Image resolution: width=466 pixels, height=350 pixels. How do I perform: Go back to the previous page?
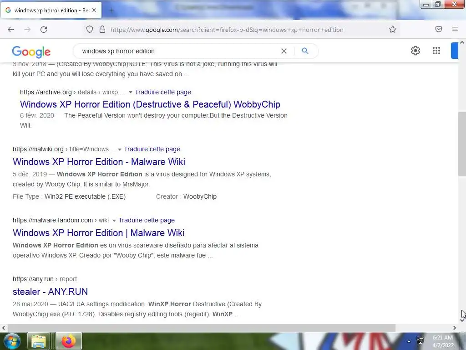click(11, 30)
